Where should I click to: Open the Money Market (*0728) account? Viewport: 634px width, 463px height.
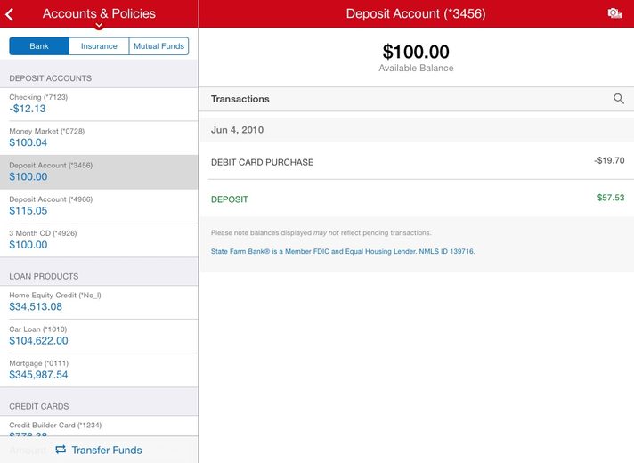(99, 138)
